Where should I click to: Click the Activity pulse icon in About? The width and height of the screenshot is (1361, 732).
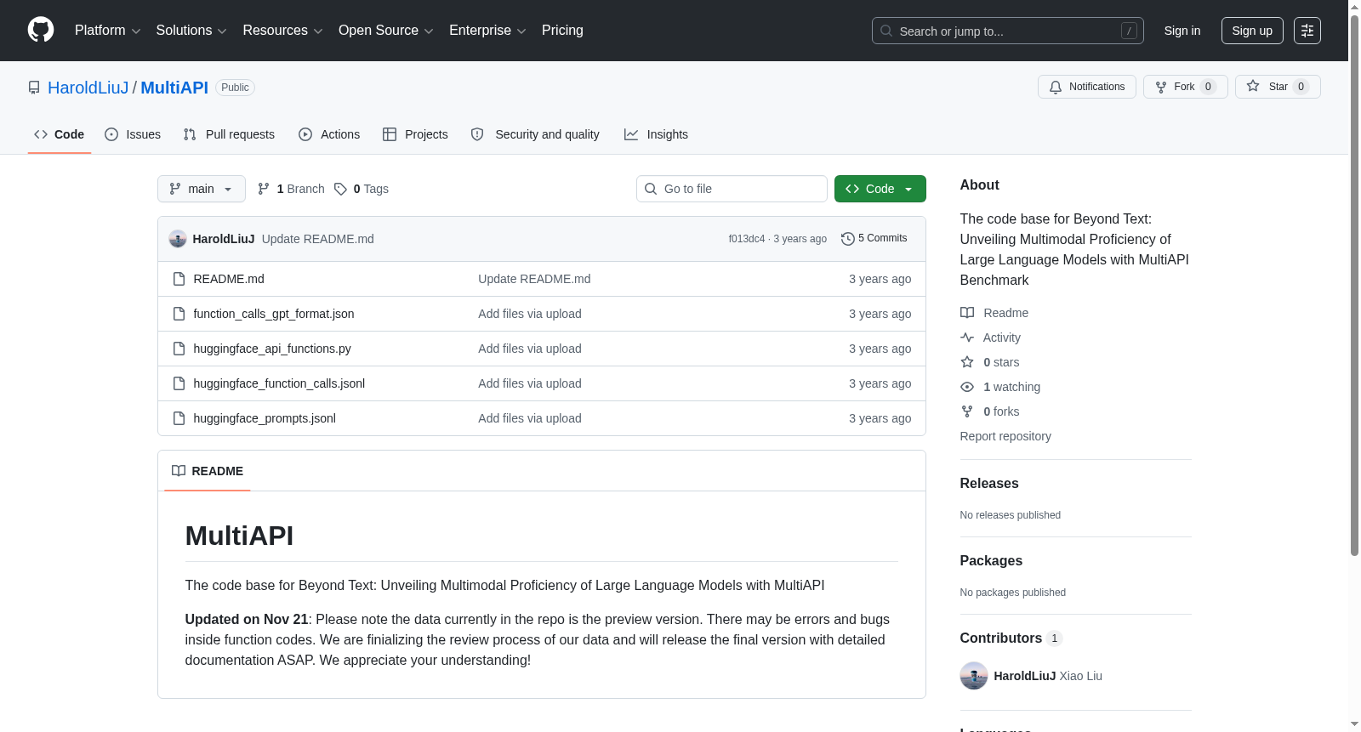coord(967,338)
